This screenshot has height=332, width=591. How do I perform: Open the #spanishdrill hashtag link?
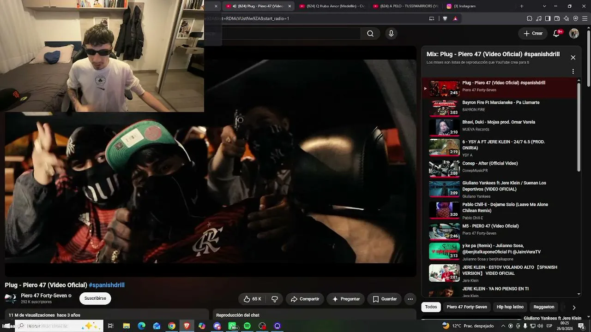(107, 285)
